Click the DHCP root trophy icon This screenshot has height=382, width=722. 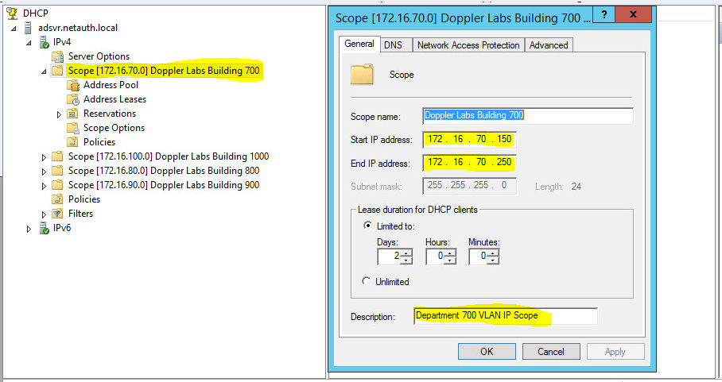pos(12,13)
